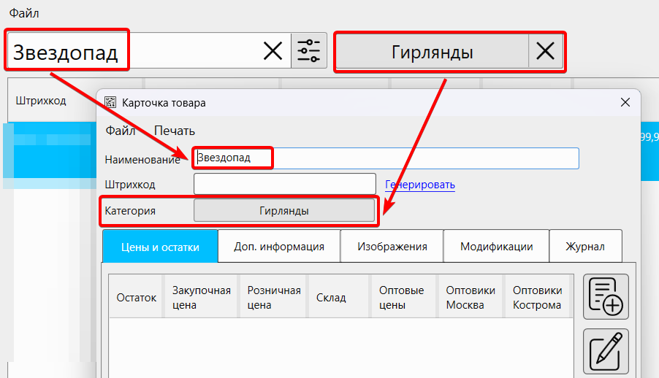Open the Категория selector in product card

[x=283, y=210]
